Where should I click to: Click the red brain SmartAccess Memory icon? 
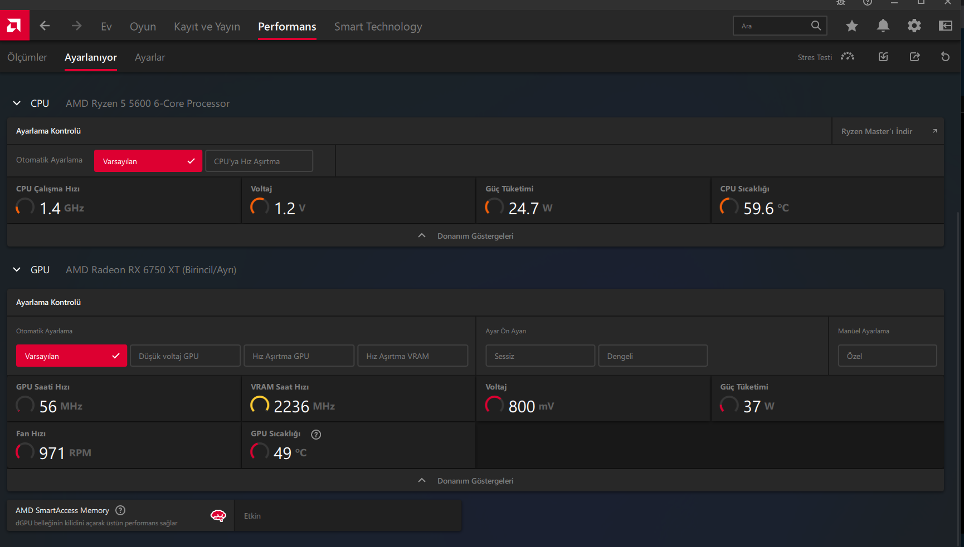[x=218, y=516]
